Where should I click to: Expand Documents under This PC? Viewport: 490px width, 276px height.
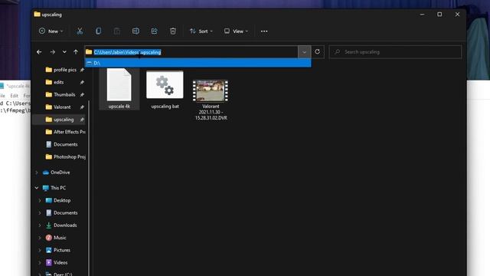pos(40,213)
